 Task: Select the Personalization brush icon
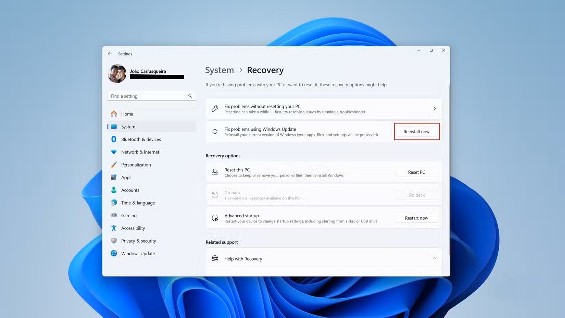(x=114, y=164)
